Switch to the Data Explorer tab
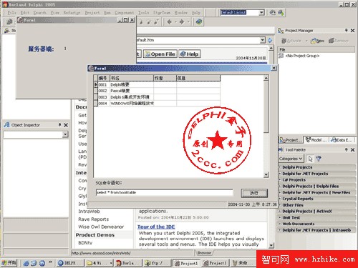This screenshot has height=268, width=358. [x=342, y=140]
